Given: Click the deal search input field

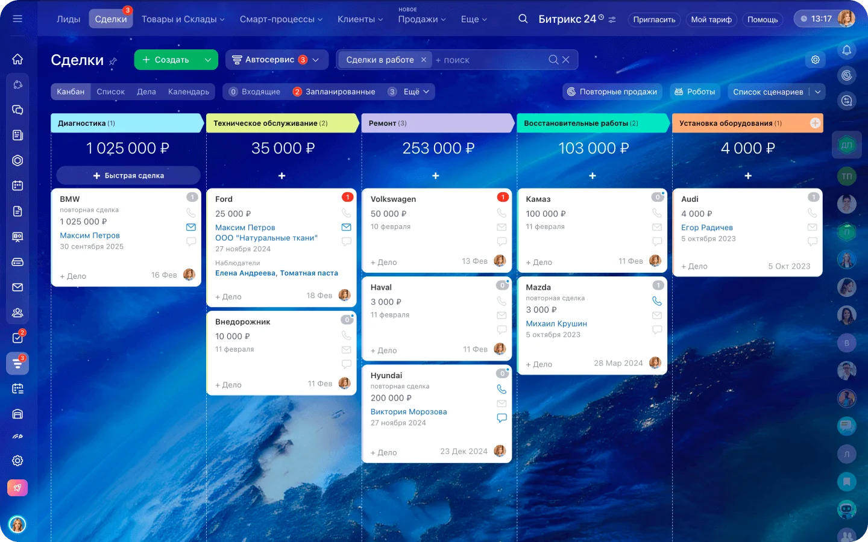Looking at the screenshot, I should [x=488, y=60].
